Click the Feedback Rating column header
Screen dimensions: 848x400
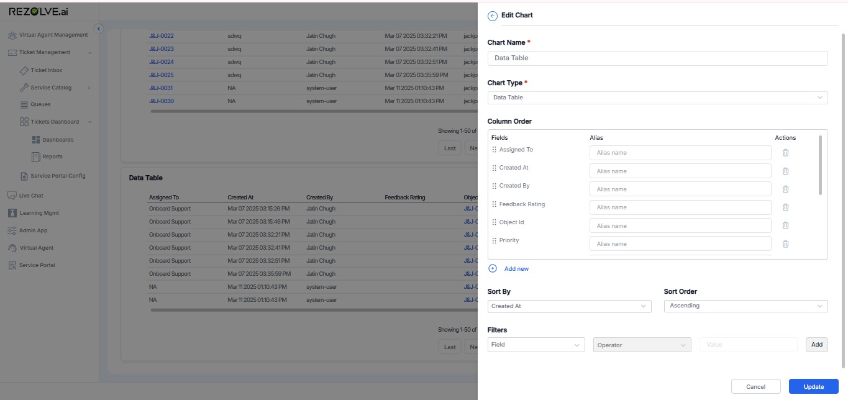(405, 198)
